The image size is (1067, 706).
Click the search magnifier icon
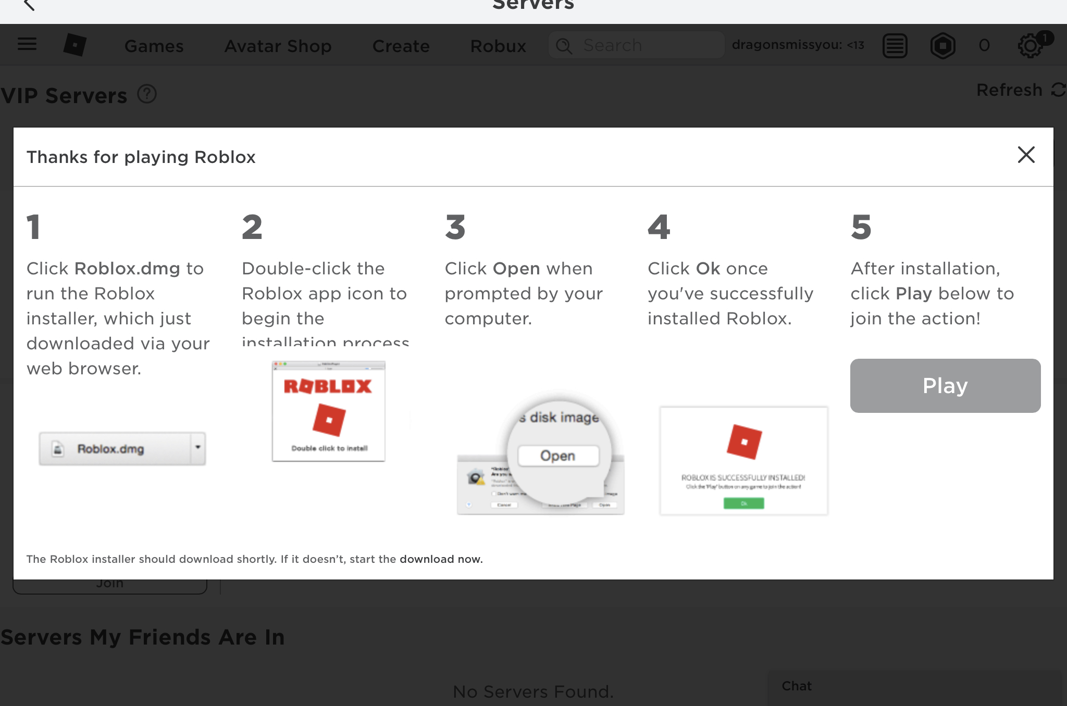563,46
